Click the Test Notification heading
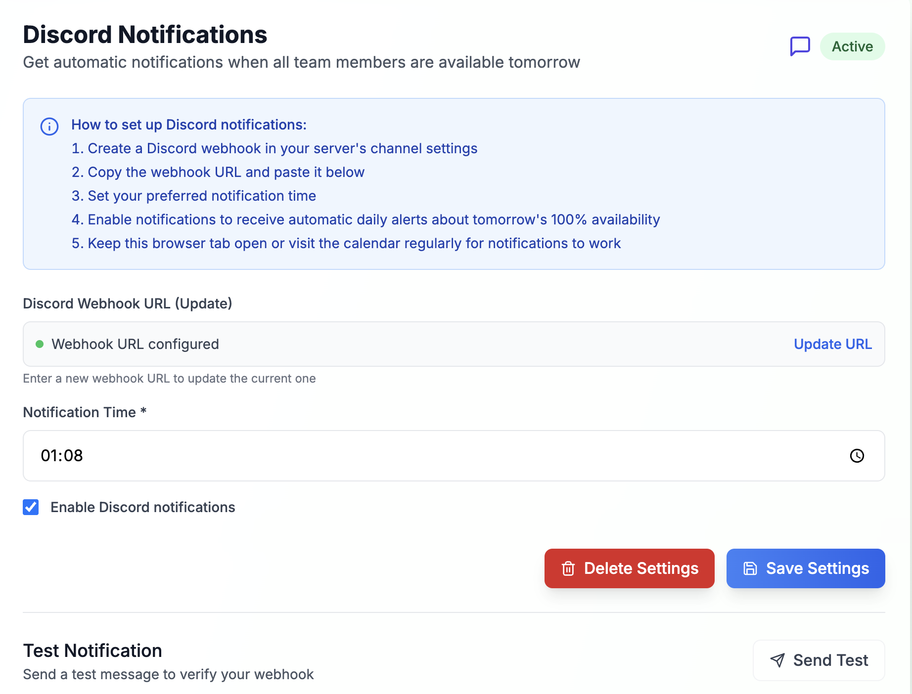Screen dimensions: 912x694 pyautogui.click(x=92, y=651)
